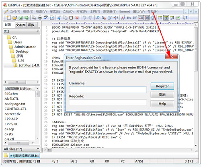Screen dimensions: 201x167
Task: Click the Cut scissors icon
Action: click(59, 18)
